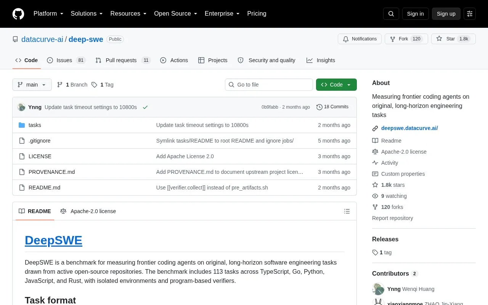Open the Contributors heading link
This screenshot has width=488, height=305.
click(395, 274)
